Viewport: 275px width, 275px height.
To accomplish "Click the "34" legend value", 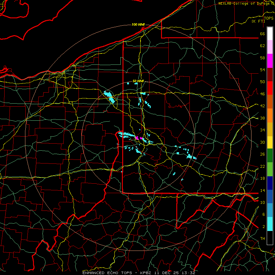I will coord(262,130).
